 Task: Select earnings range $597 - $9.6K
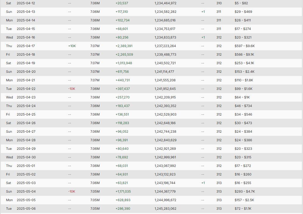[245, 46]
